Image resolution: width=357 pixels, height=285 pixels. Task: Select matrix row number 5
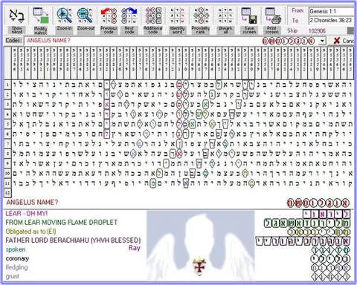(x=7, y=124)
